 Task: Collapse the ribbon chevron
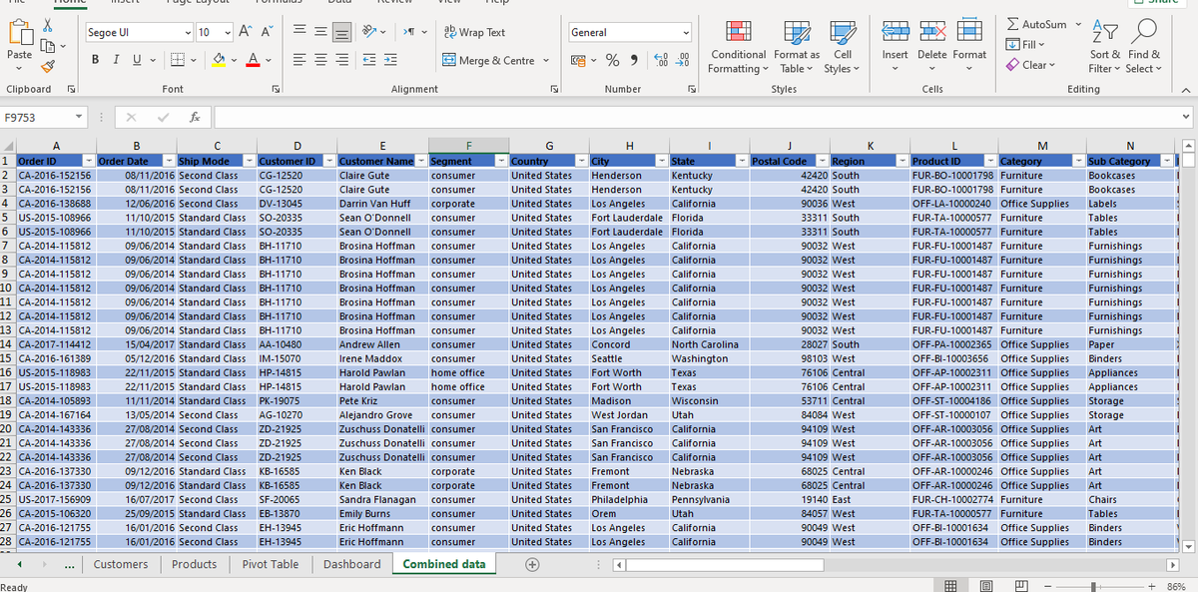click(1187, 90)
